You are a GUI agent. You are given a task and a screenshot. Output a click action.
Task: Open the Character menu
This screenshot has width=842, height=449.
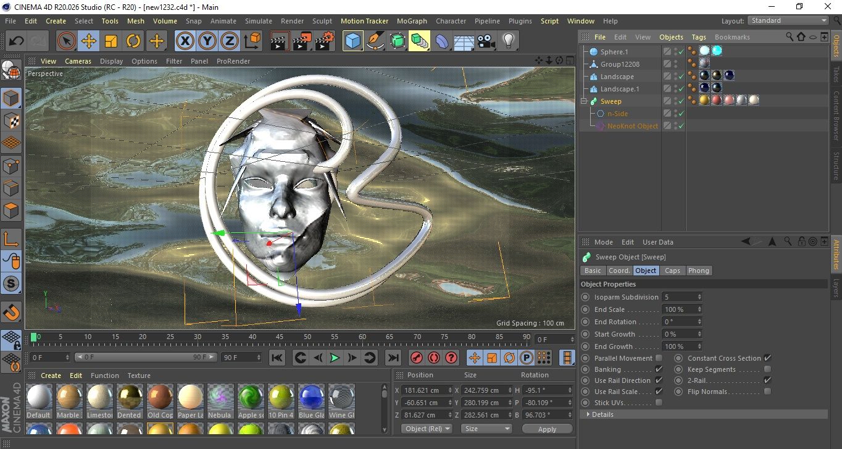click(451, 21)
